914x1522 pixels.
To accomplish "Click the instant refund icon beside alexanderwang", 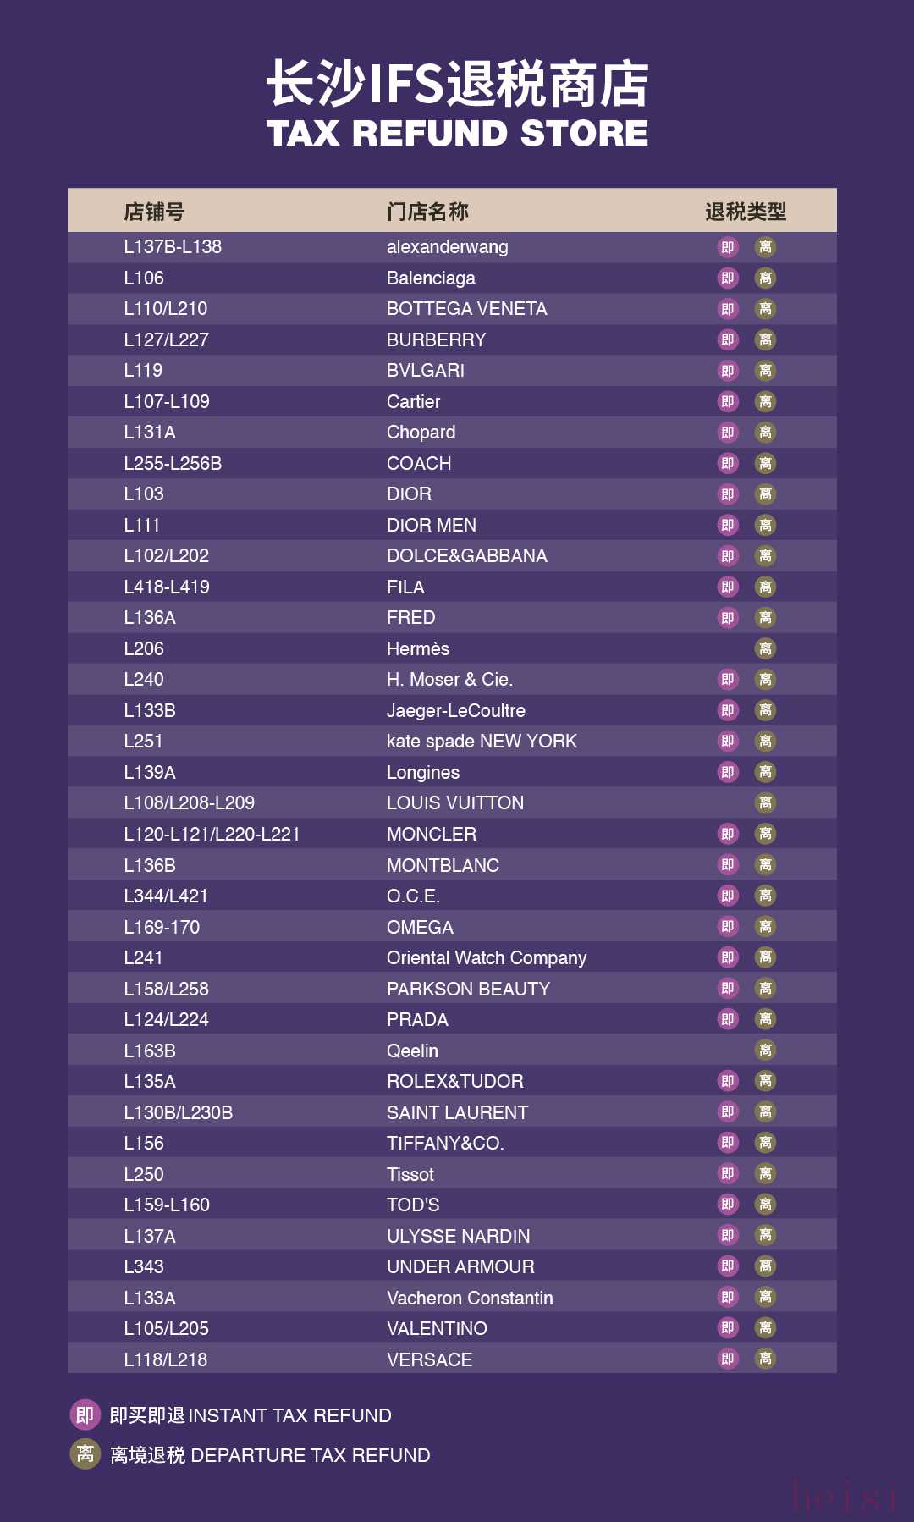I will [x=728, y=247].
